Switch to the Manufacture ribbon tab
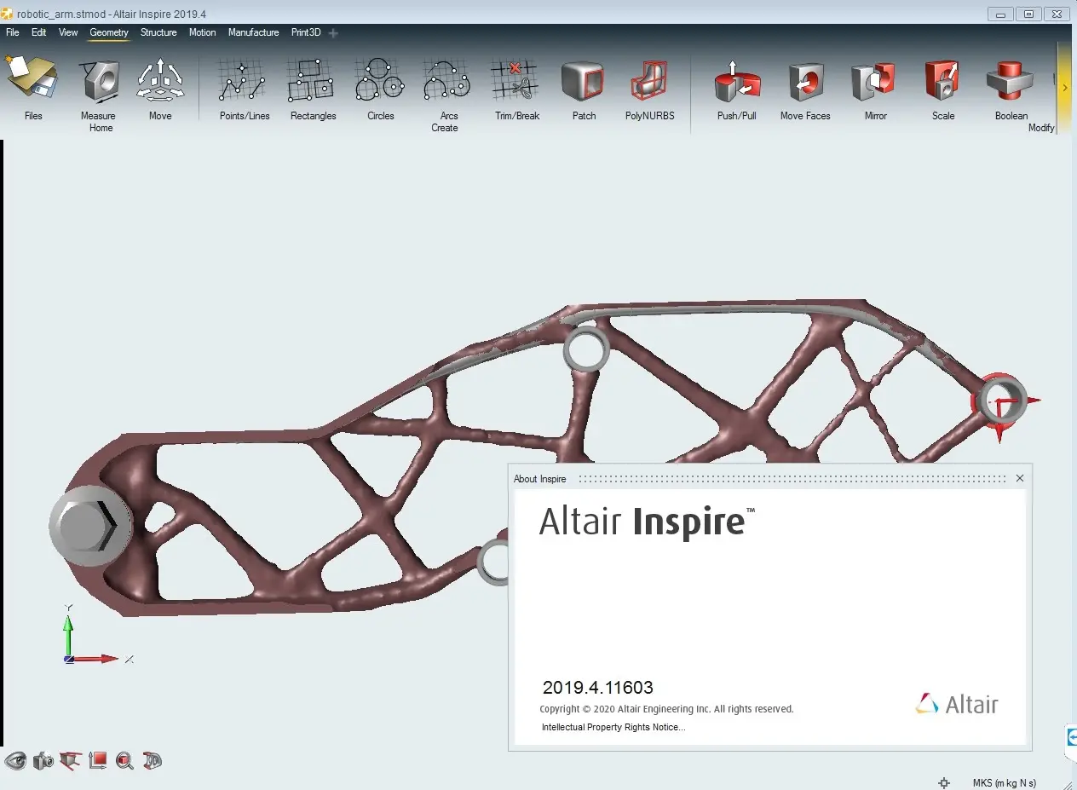Image resolution: width=1077 pixels, height=790 pixels. 253,32
